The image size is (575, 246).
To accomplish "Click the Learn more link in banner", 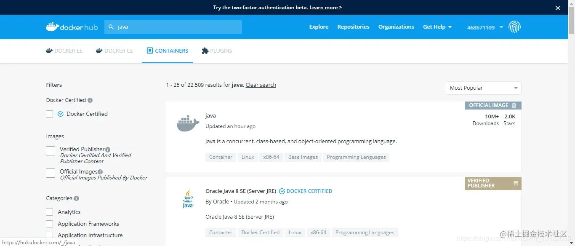I will [325, 8].
